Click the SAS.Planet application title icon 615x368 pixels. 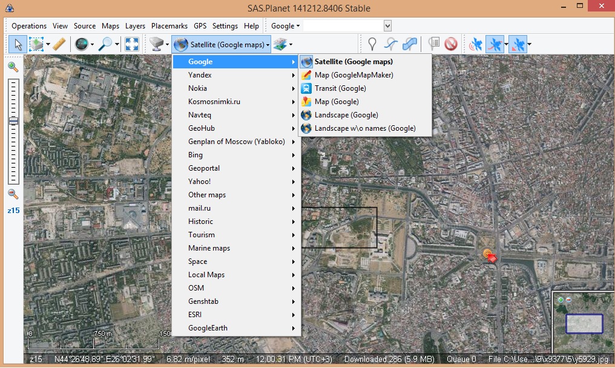pyautogui.click(x=10, y=8)
